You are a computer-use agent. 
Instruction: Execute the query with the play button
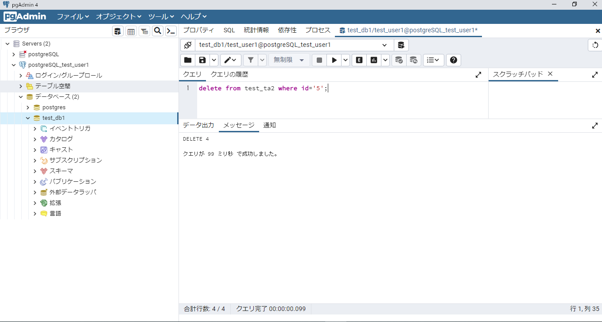coord(334,60)
